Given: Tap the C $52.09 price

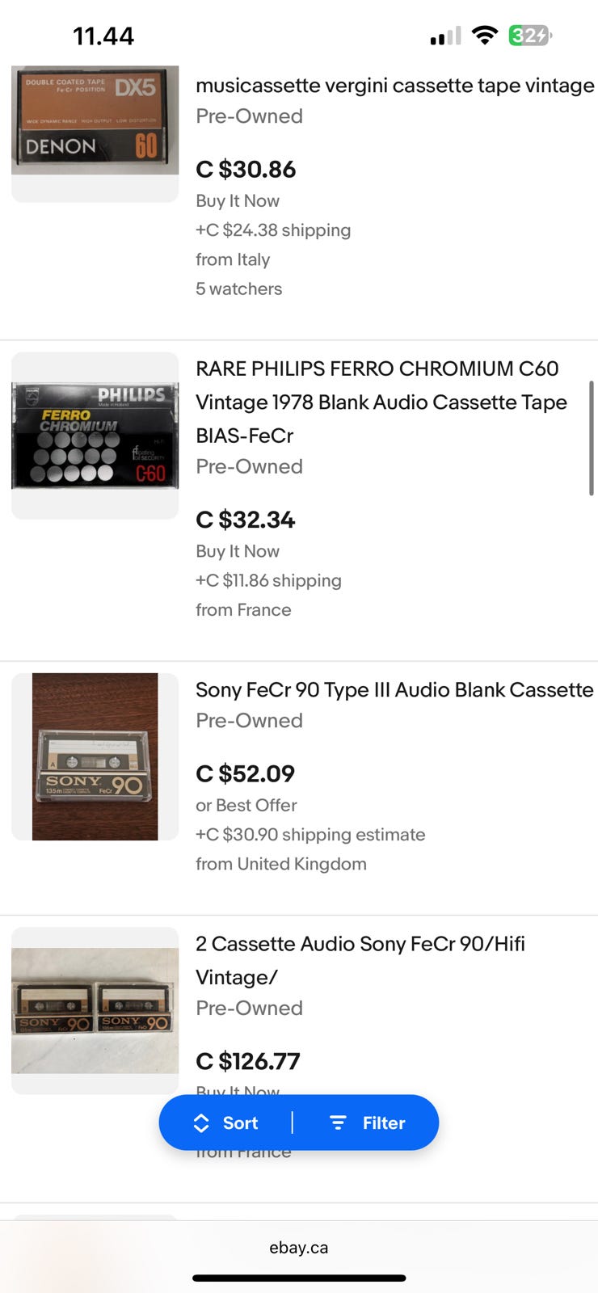Looking at the screenshot, I should (245, 773).
